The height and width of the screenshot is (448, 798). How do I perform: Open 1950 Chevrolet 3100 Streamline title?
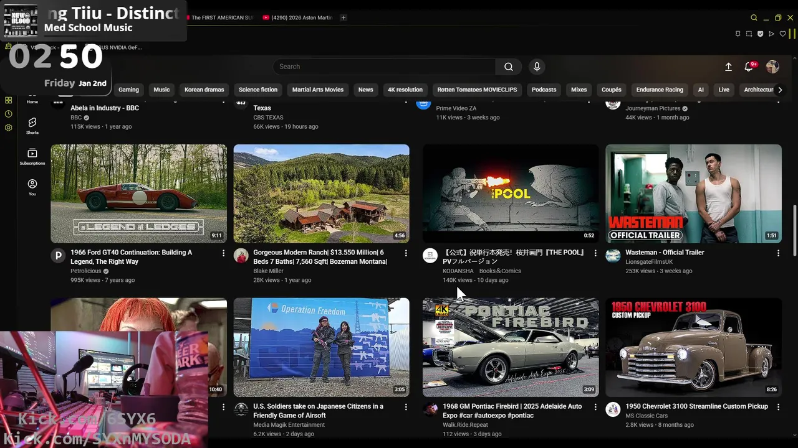pos(696,406)
